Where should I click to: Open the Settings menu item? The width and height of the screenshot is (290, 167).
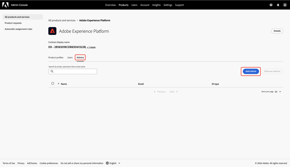pyautogui.click(x=168, y=5)
